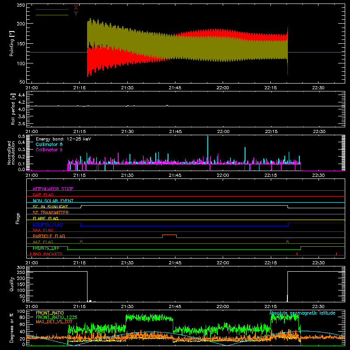
Task: Select the SC_TRANSMITTER flag label
Action: pos(51,213)
